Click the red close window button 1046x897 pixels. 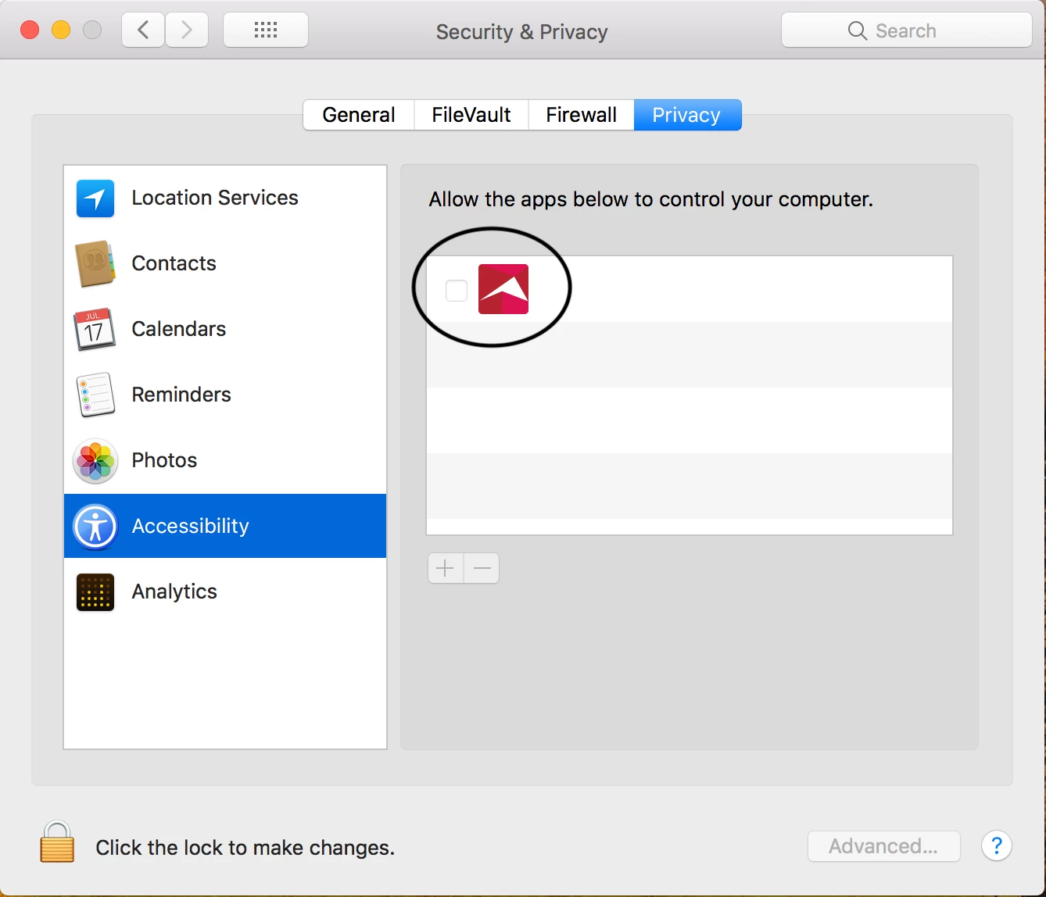coord(30,30)
